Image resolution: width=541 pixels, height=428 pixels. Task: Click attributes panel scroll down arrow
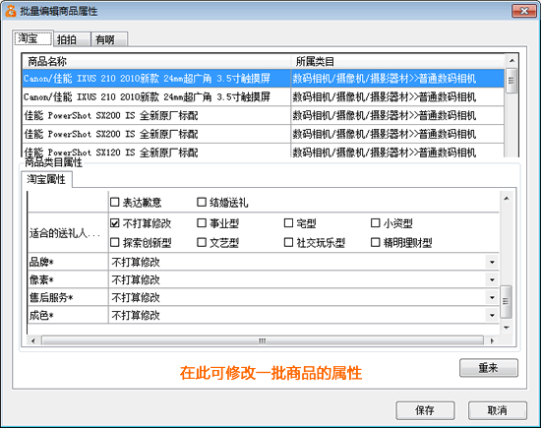pos(507,328)
